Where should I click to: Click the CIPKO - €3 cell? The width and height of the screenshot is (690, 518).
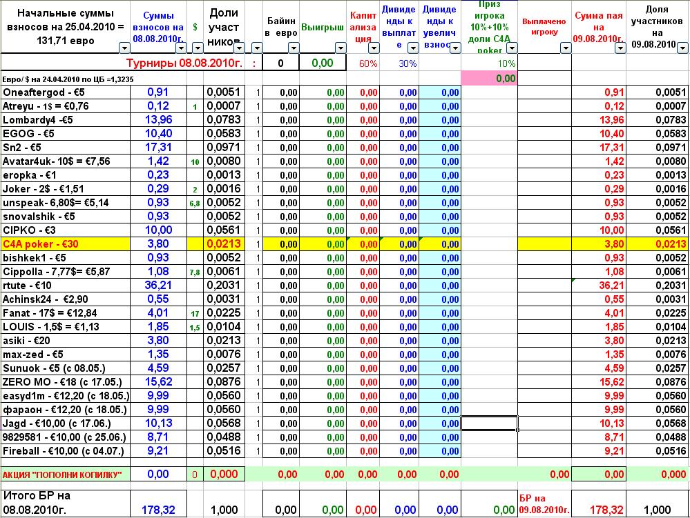(66, 230)
